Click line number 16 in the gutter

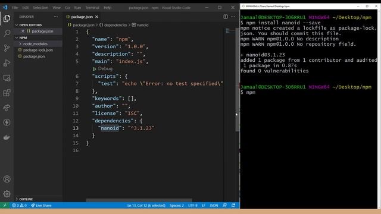coord(76,150)
